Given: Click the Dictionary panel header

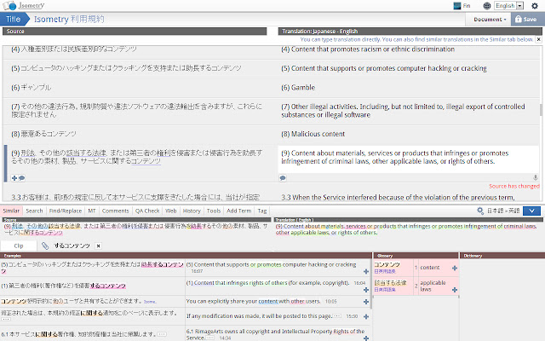Looking at the screenshot, I should tap(502, 256).
